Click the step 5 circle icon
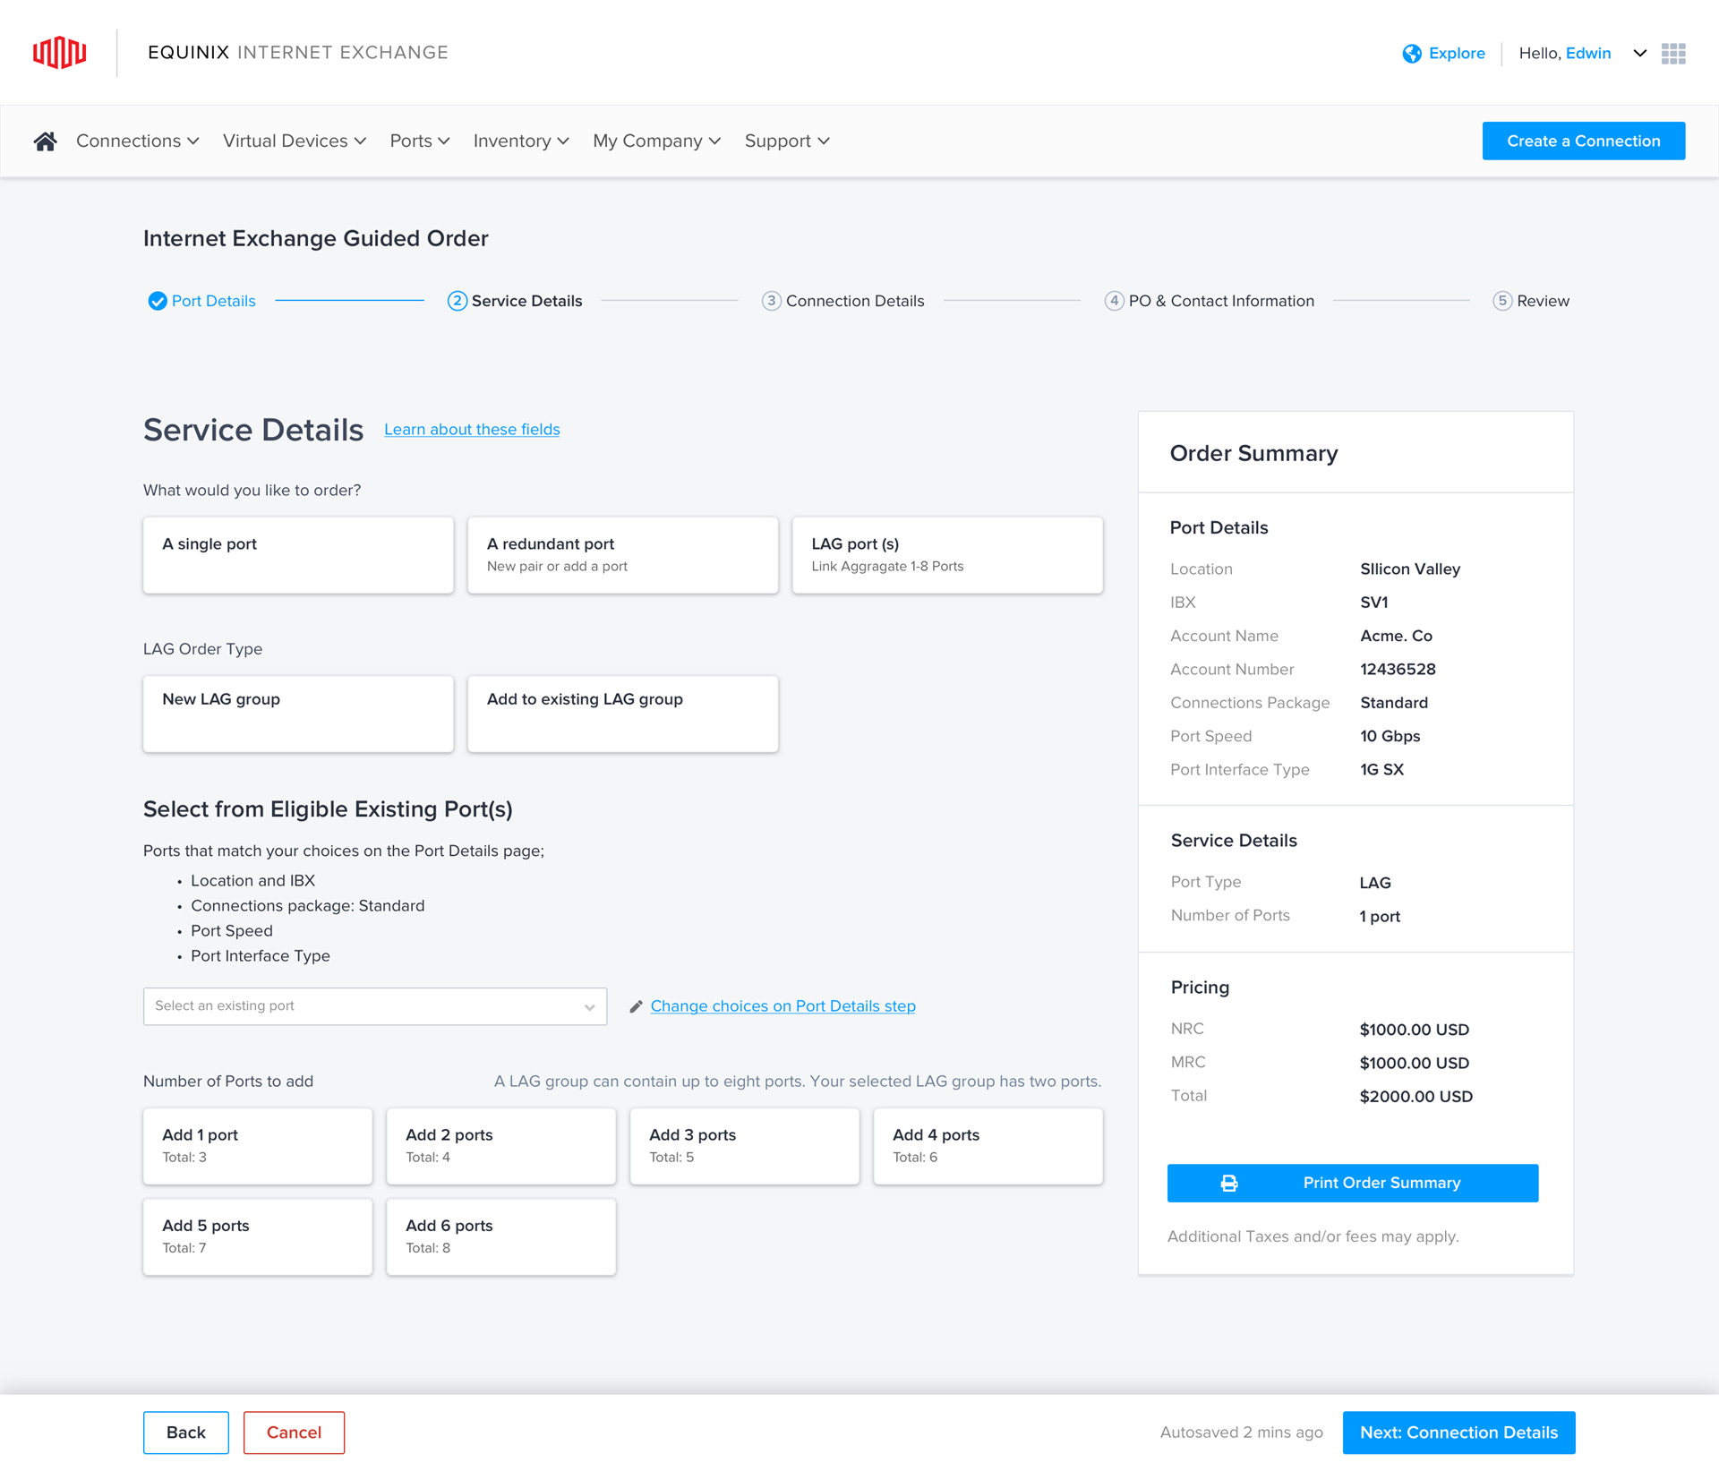 [1501, 301]
